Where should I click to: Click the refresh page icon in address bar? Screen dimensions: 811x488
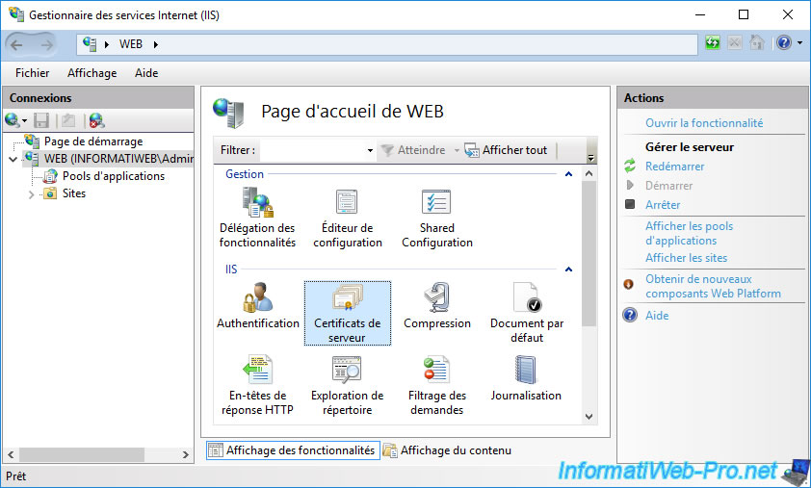pos(713,43)
